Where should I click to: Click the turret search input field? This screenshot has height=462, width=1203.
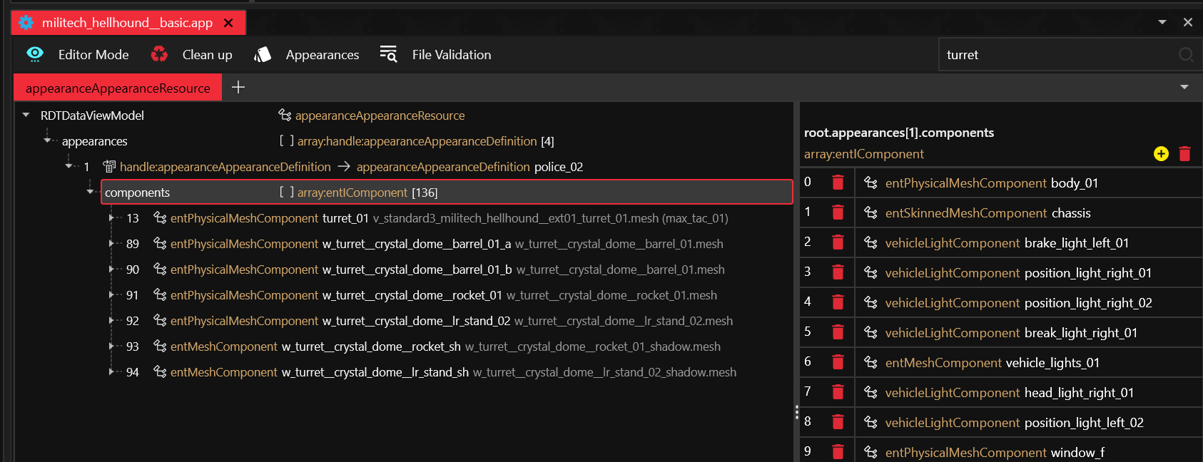(1056, 55)
